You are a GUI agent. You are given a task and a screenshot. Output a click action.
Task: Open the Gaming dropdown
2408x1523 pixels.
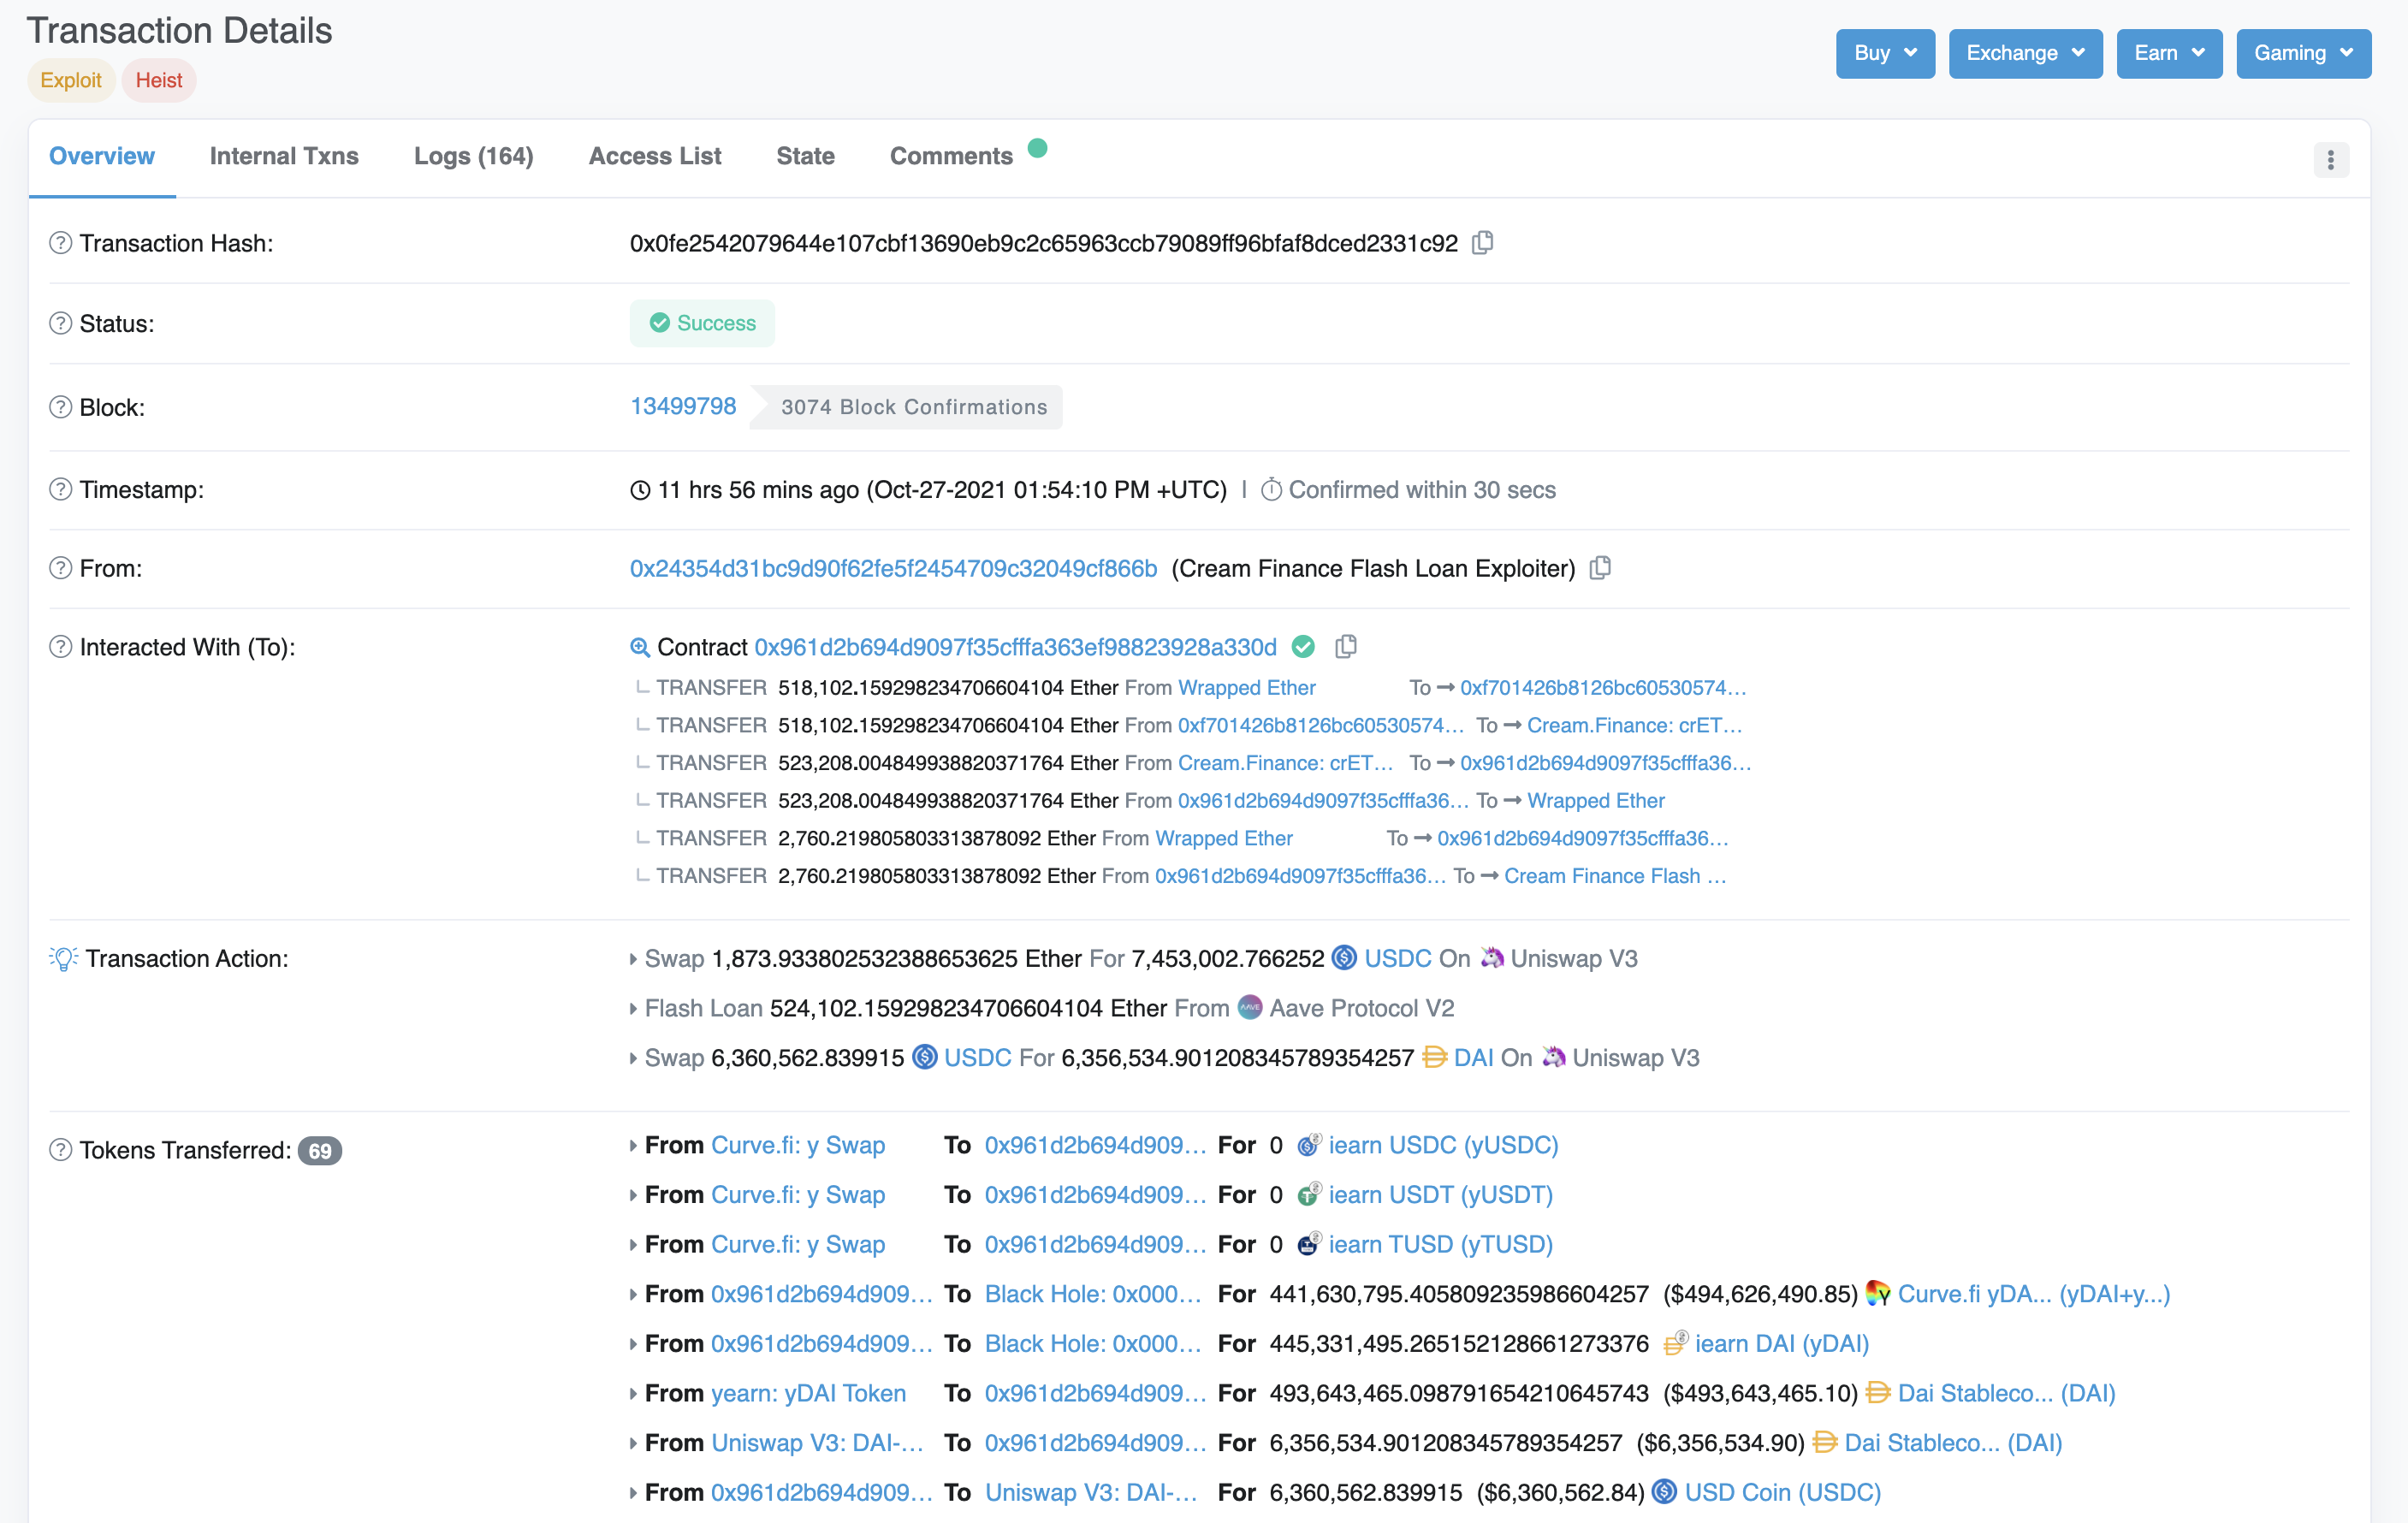point(2303,53)
